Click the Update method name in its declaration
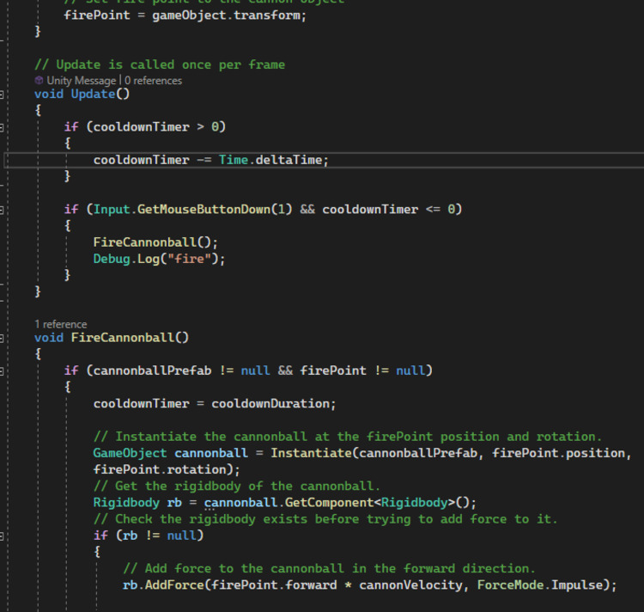The height and width of the screenshot is (612, 644). click(94, 95)
